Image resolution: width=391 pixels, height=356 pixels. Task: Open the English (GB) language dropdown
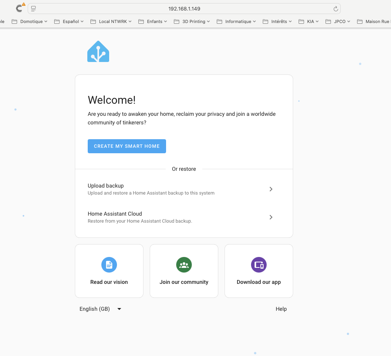[x=101, y=309]
